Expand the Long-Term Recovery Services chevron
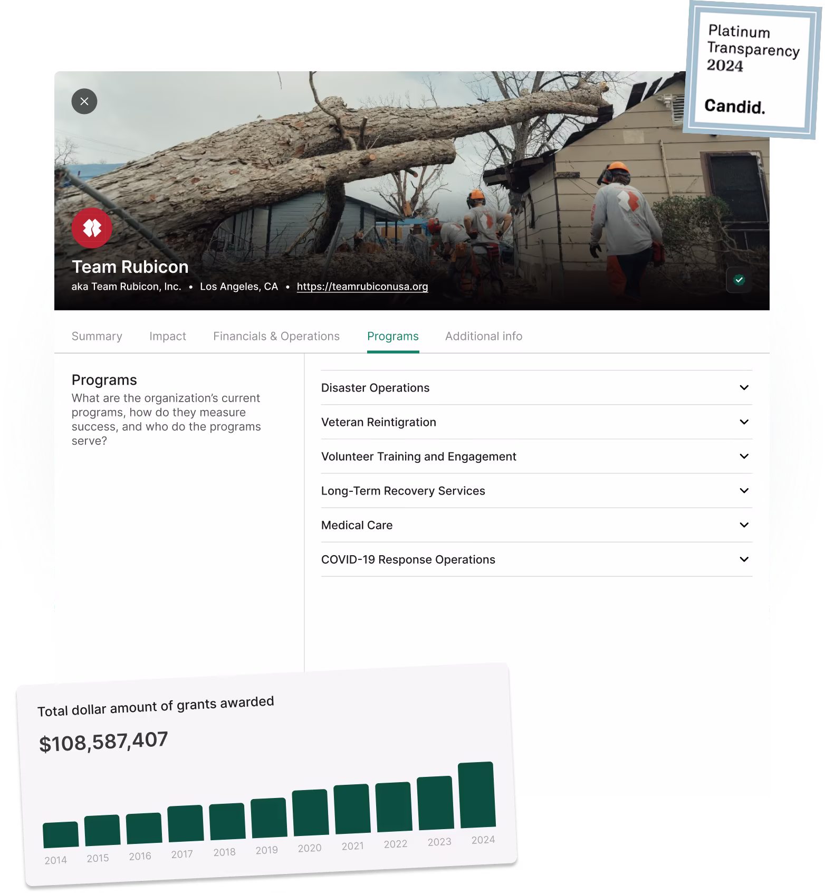Image resolution: width=825 pixels, height=893 pixels. [x=744, y=490]
